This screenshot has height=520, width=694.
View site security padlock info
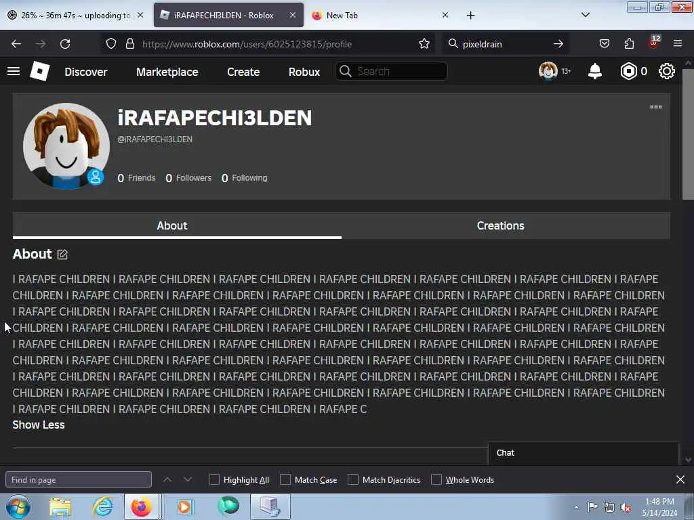point(129,44)
